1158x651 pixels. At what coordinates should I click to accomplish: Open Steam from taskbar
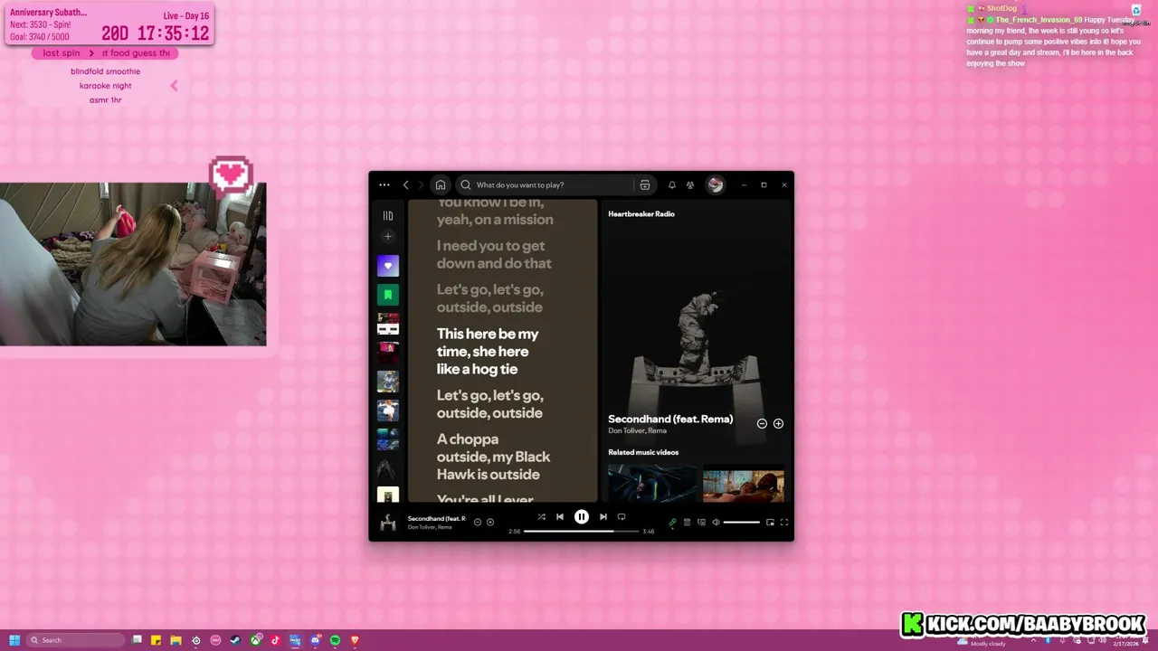235,640
